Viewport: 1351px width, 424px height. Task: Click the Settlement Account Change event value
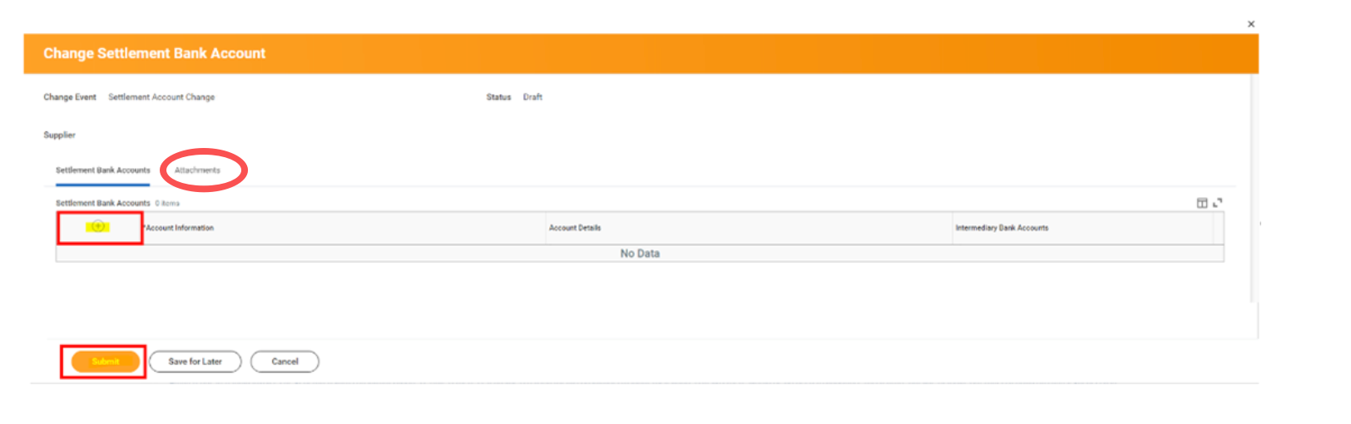[x=161, y=97]
